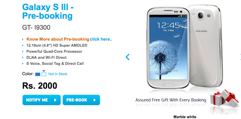This screenshot has width=241, height=119.
Task: Go to previous product image with left chevron
Action: pyautogui.click(x=127, y=57)
